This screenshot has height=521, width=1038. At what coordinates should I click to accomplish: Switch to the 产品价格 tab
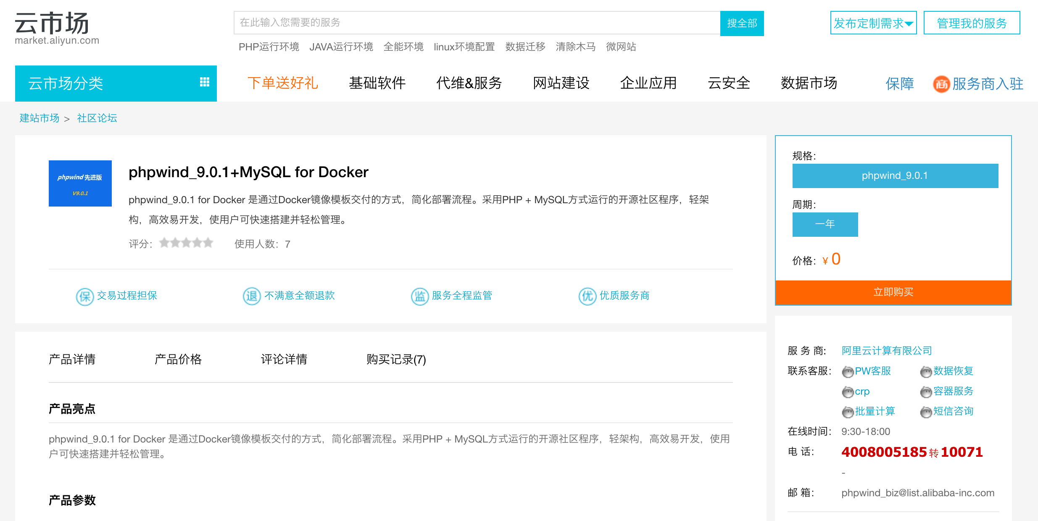coord(178,359)
